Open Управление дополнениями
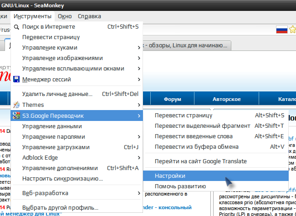The image size is (296, 216). pyautogui.click(x=77, y=168)
